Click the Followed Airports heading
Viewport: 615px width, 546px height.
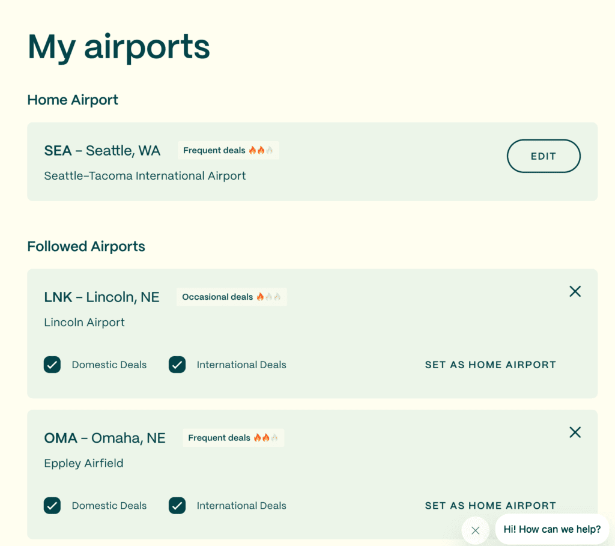point(86,246)
